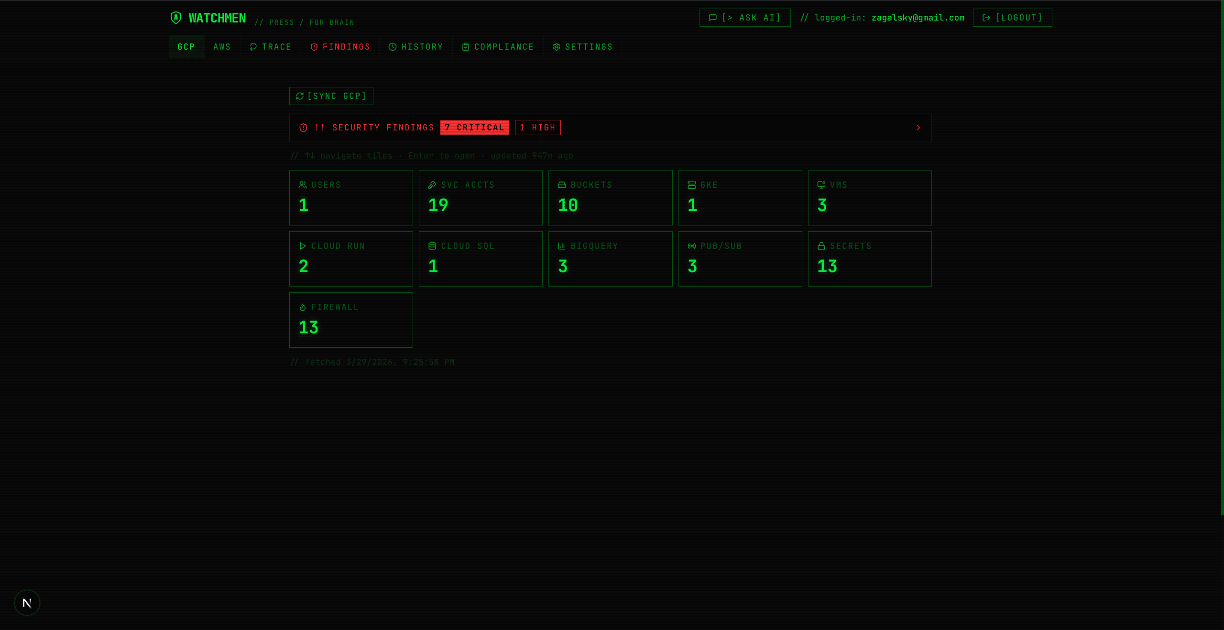Open the COMPLIANCE tab
This screenshot has height=630, width=1224.
498,47
